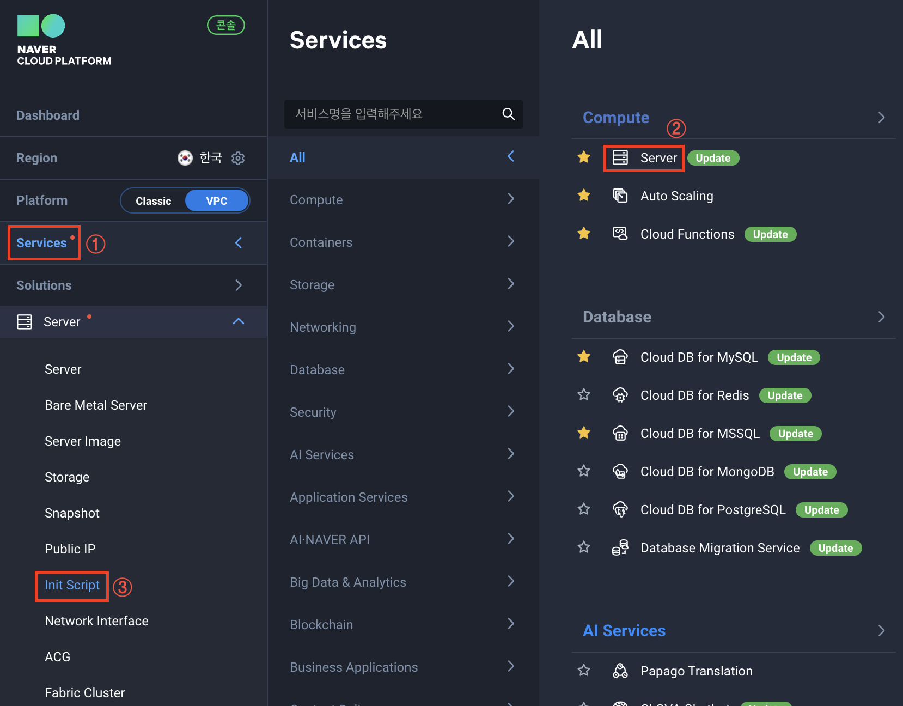Open Bare Metal Server page
Image resolution: width=903 pixels, height=706 pixels.
(96, 405)
